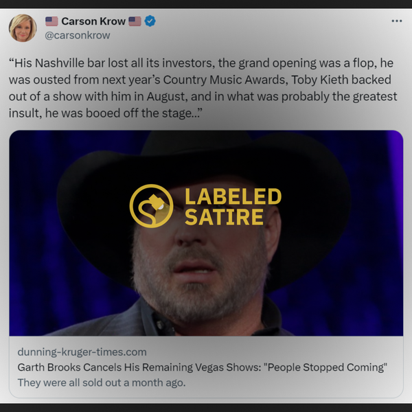This screenshot has height=412, width=412.
Task: Click the flag emoji after Carson Krow
Action: click(135, 21)
